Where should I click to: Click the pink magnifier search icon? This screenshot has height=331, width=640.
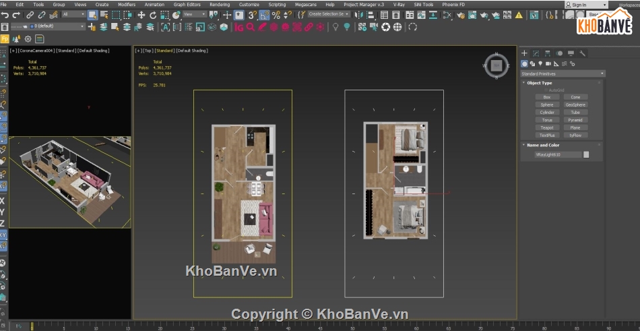pyautogui.click(x=250, y=27)
